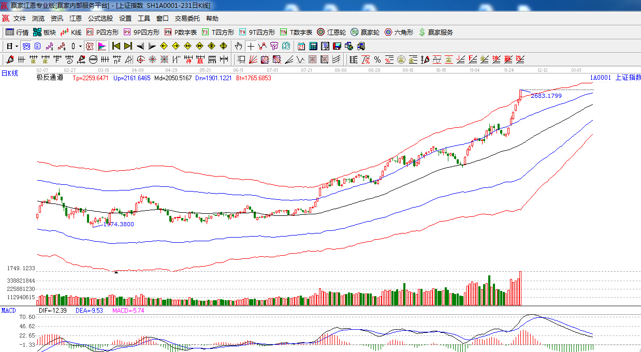
Task: Toggle the crosshair cursor tool
Action: pyautogui.click(x=251, y=46)
